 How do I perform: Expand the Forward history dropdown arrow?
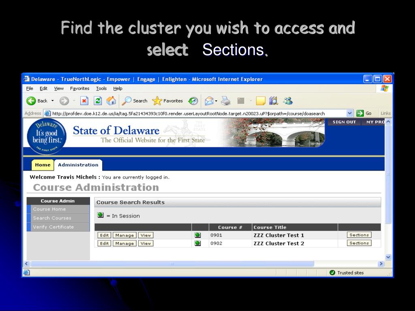(74, 101)
